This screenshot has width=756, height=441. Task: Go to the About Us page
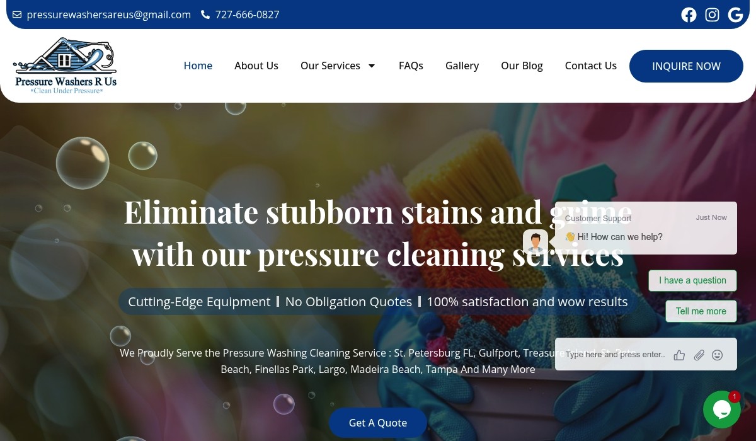[256, 66]
